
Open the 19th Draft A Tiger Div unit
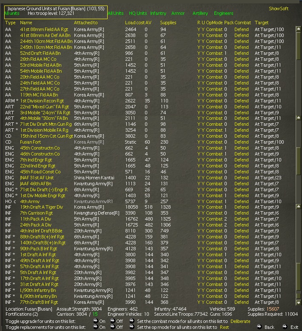coord(41,207)
